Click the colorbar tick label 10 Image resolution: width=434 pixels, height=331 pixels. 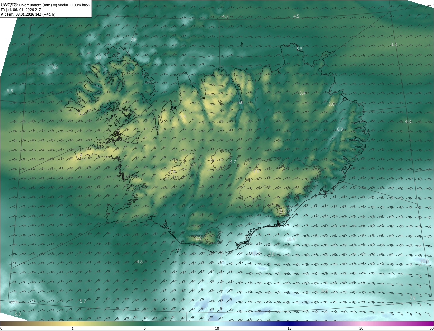pyautogui.click(x=217, y=328)
